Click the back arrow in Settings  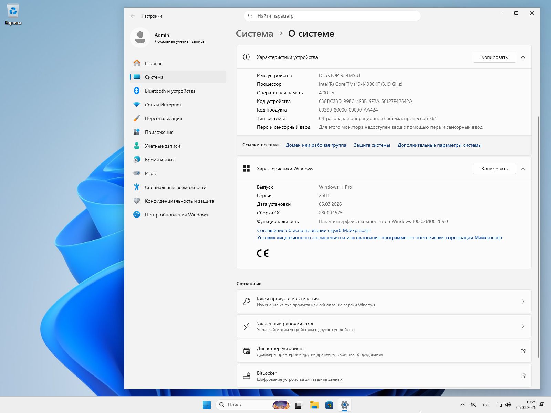pos(132,16)
